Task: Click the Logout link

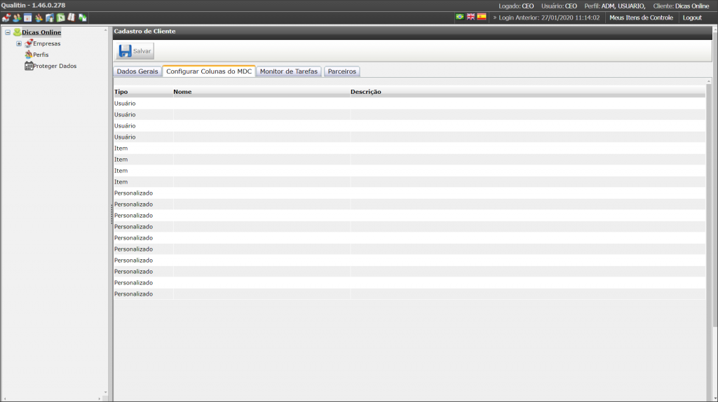Action: [692, 18]
